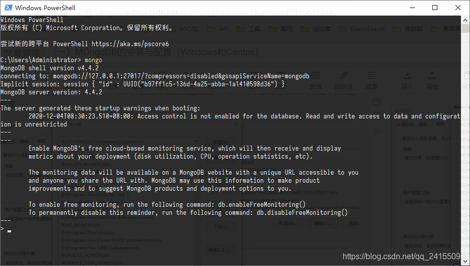
Task: Click the 下移(O) button in the dialog behind
Action: pos(221,227)
